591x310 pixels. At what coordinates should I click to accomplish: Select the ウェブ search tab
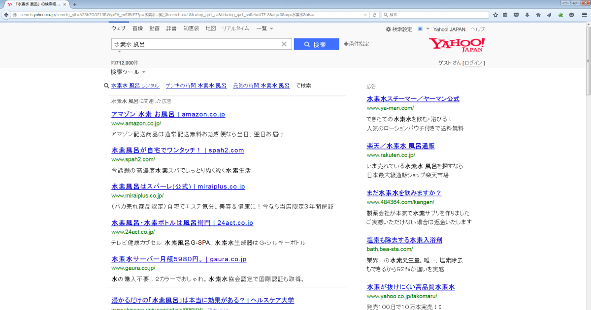[x=118, y=29]
